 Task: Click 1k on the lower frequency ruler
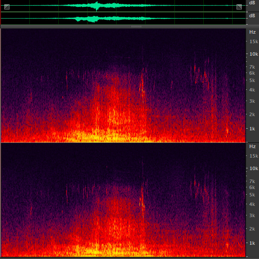click(x=253, y=243)
